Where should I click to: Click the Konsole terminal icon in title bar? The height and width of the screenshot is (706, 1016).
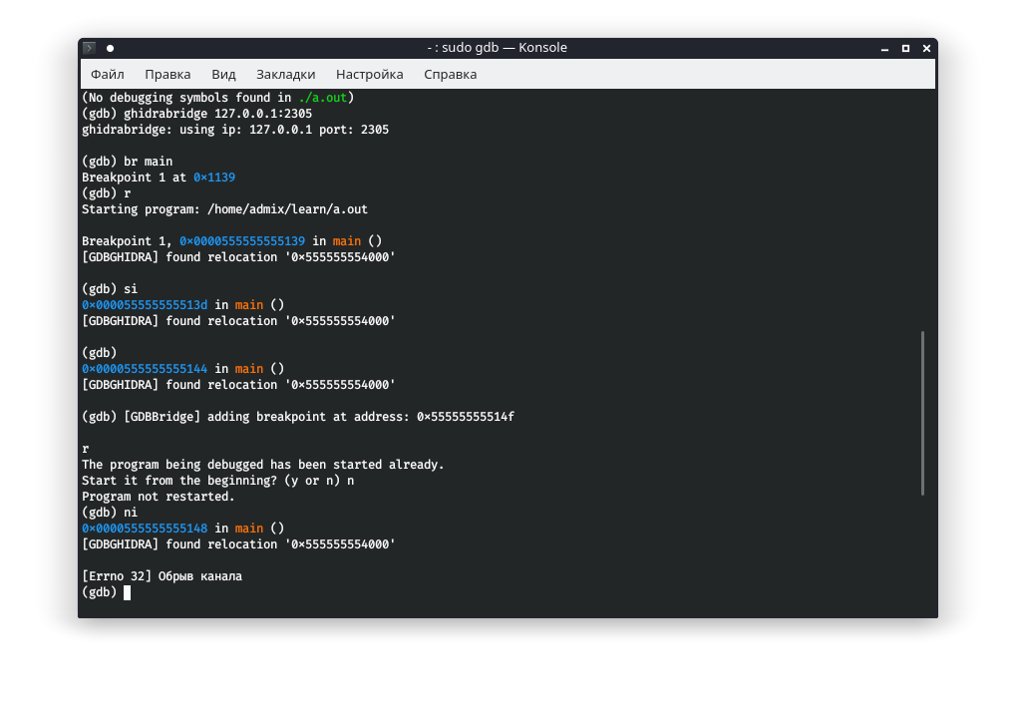pyautogui.click(x=90, y=48)
